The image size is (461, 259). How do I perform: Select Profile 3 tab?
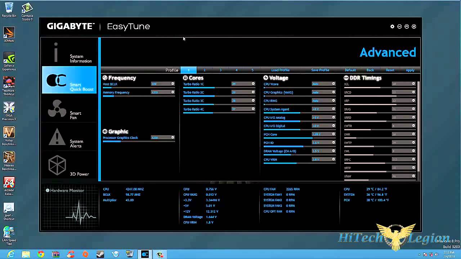pyautogui.click(x=220, y=70)
